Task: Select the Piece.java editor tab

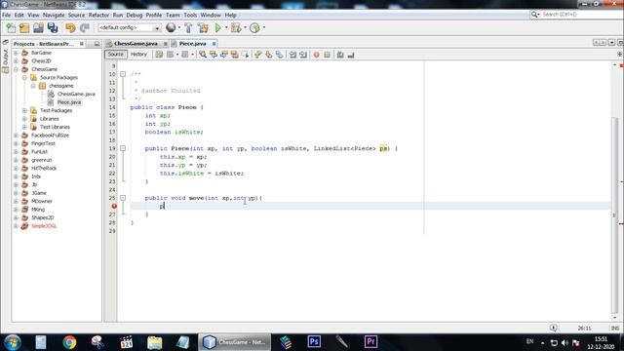Action: (x=193, y=43)
